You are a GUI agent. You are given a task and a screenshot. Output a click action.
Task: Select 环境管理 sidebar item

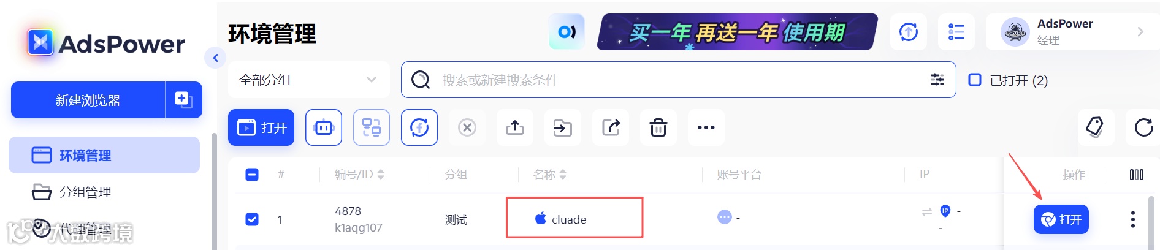[x=104, y=155]
